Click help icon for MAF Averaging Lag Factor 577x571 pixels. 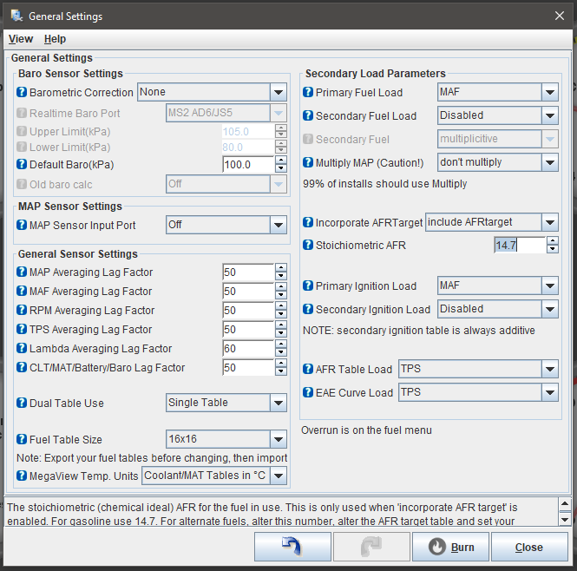click(x=22, y=292)
